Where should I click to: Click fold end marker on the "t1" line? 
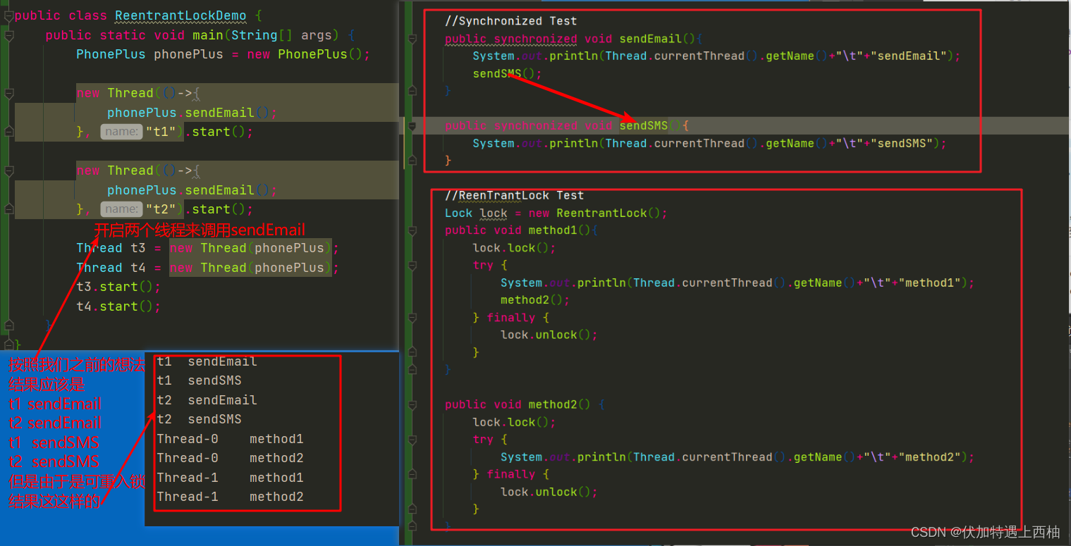tap(8, 132)
